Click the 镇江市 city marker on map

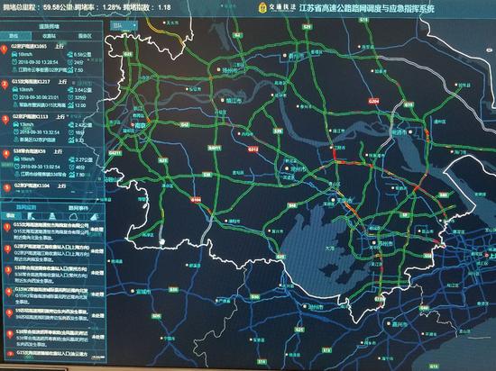[223, 101]
